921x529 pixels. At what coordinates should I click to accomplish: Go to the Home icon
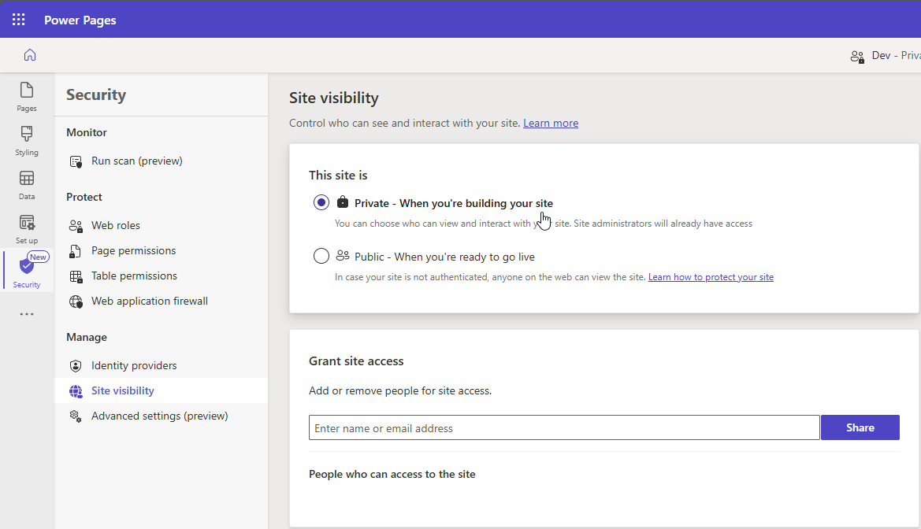pos(30,55)
